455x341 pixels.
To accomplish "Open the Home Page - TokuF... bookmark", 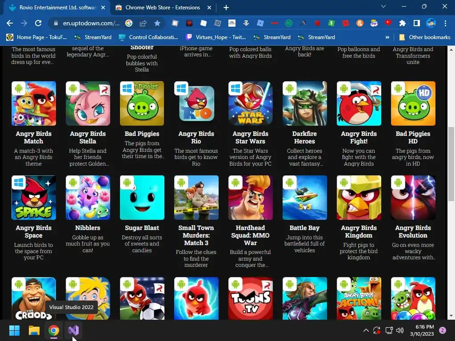I will click(x=36, y=37).
